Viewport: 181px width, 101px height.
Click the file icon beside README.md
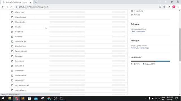(12, 46)
